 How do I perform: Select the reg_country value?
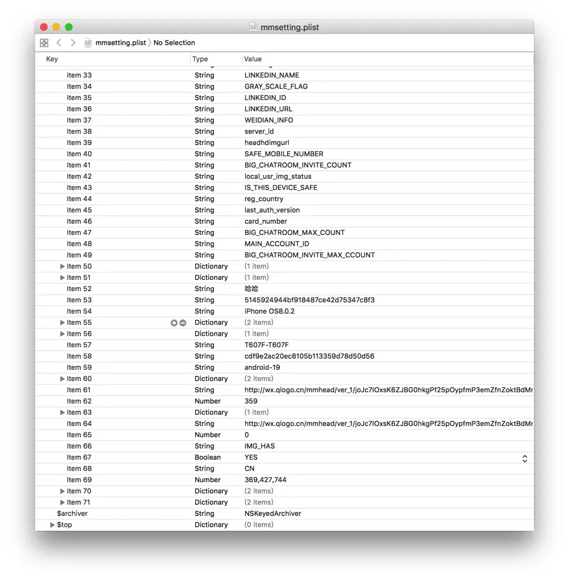[264, 199]
